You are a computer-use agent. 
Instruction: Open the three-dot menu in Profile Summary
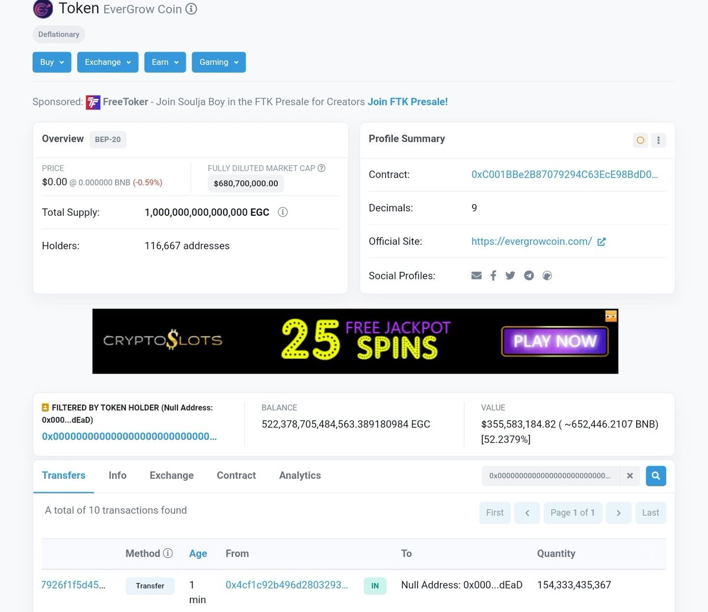658,140
